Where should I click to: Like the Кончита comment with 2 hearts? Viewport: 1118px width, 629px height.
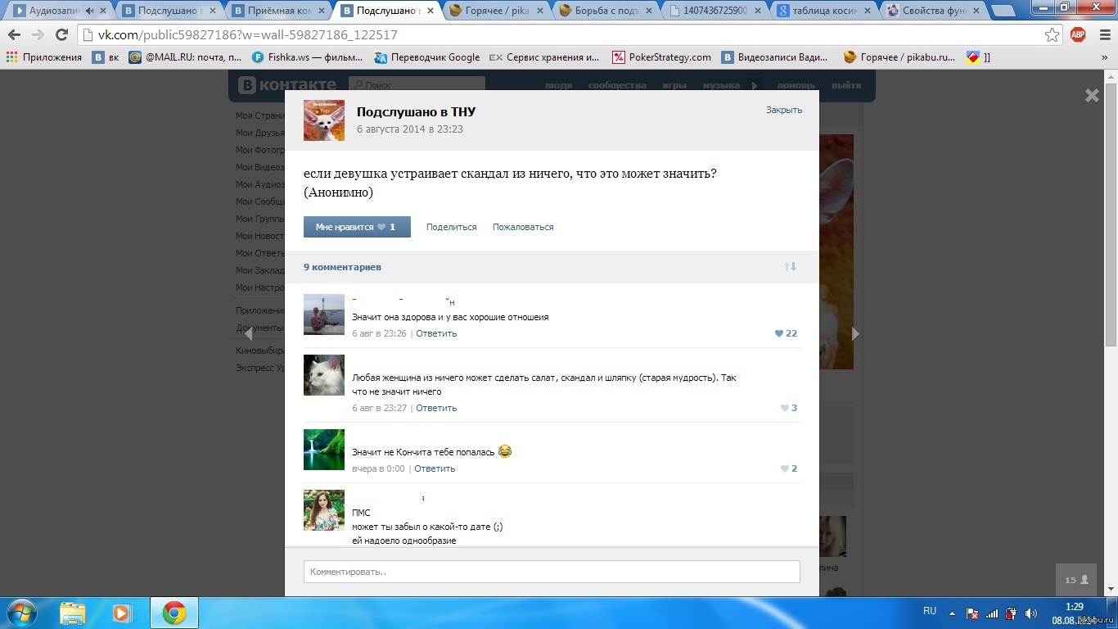789,468
